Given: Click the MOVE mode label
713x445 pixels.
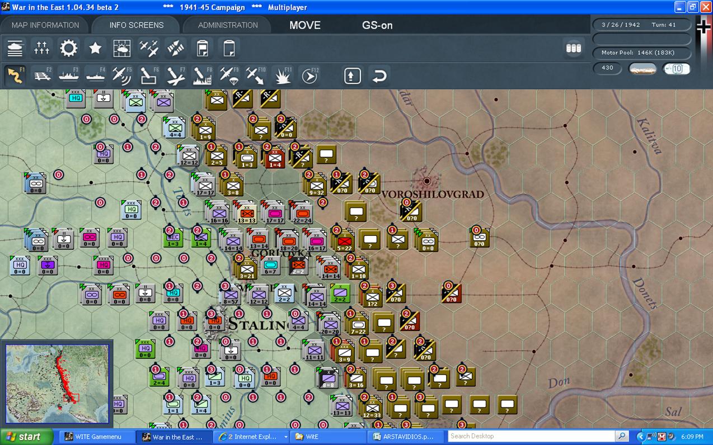Looking at the screenshot, I should (305, 25).
